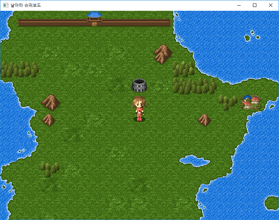Image resolution: width=279 pixels, height=220 pixels.
Task: Close the 날아라 슈퍼보드 window
Action: point(270,5)
